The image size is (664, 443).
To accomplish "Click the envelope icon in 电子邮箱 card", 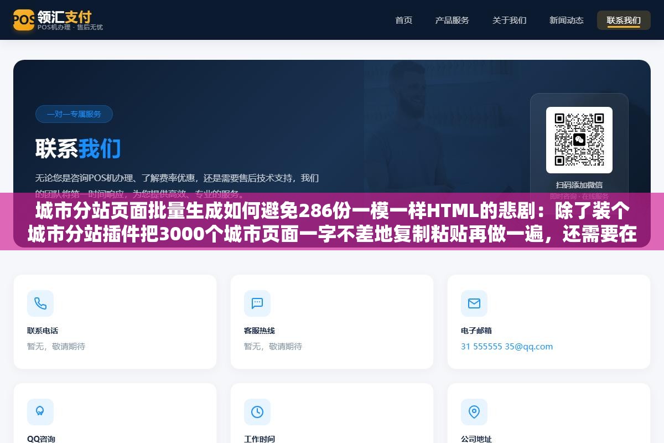I will [474, 303].
